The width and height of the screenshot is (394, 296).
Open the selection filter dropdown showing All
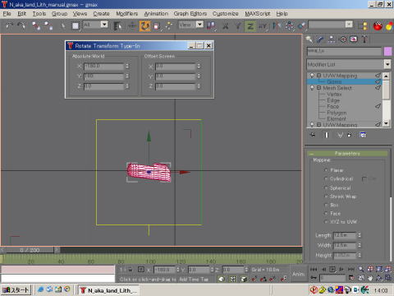104,25
